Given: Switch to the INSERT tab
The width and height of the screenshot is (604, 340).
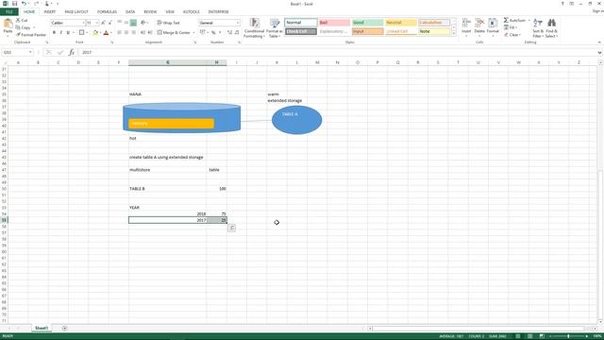Looking at the screenshot, I should (x=50, y=11).
